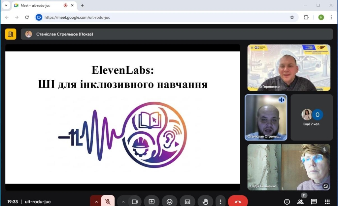Click the Present screen icon
This screenshot has width=338, height=206.
click(x=152, y=201)
